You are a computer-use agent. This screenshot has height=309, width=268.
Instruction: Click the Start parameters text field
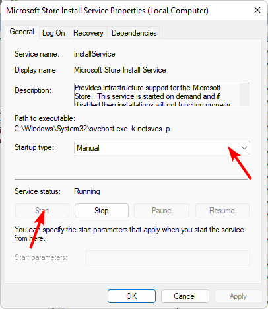click(x=168, y=257)
